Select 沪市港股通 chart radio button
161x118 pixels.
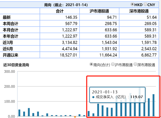tap(113, 64)
